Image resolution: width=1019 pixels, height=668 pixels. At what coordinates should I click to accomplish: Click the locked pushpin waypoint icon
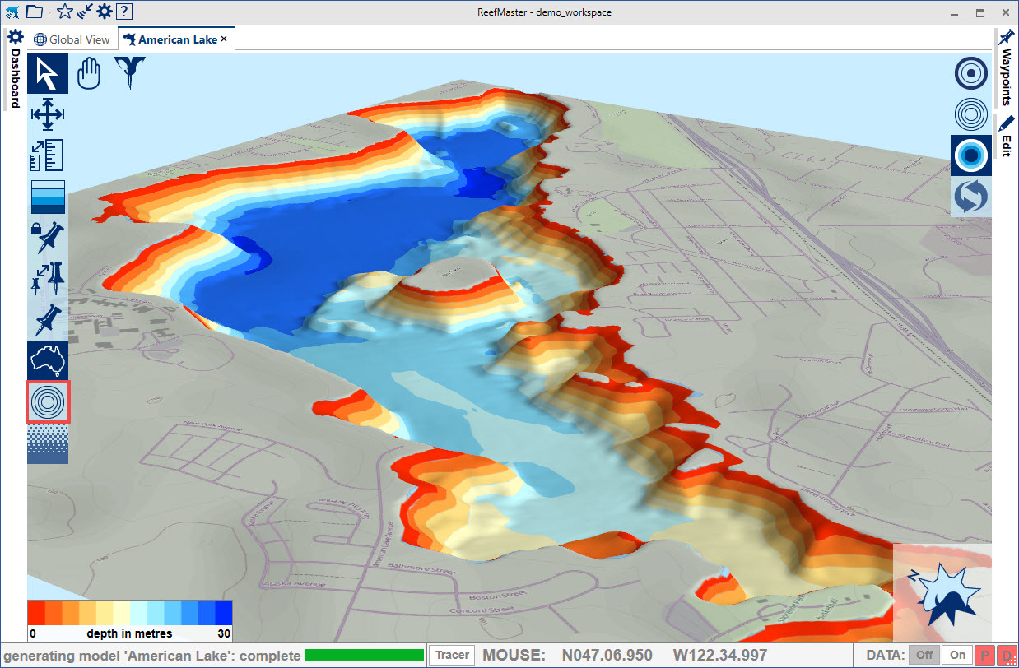click(x=48, y=238)
